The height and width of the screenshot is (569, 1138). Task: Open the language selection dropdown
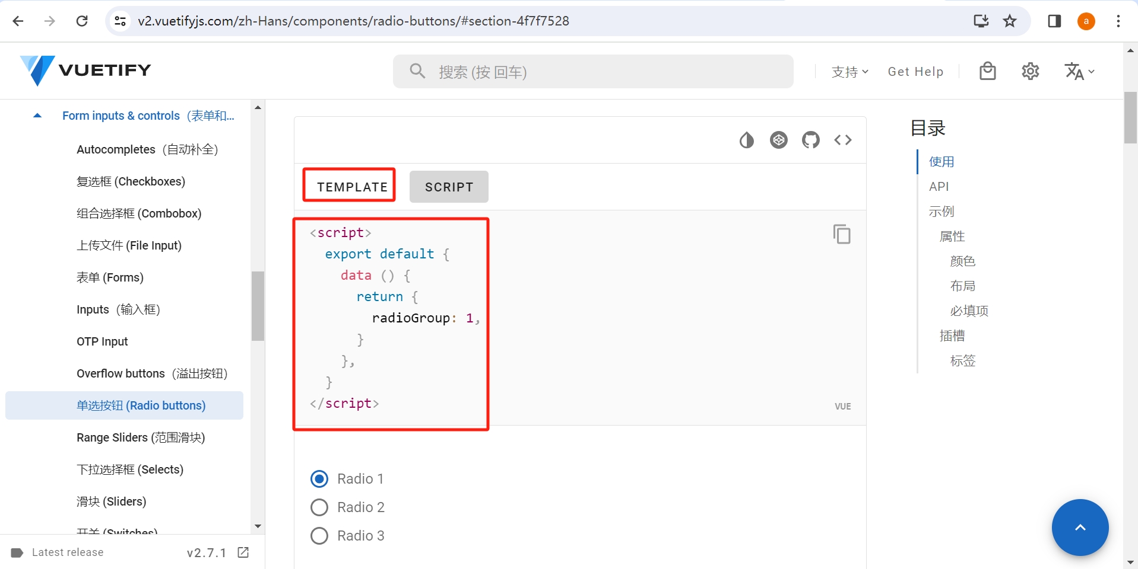pos(1079,71)
